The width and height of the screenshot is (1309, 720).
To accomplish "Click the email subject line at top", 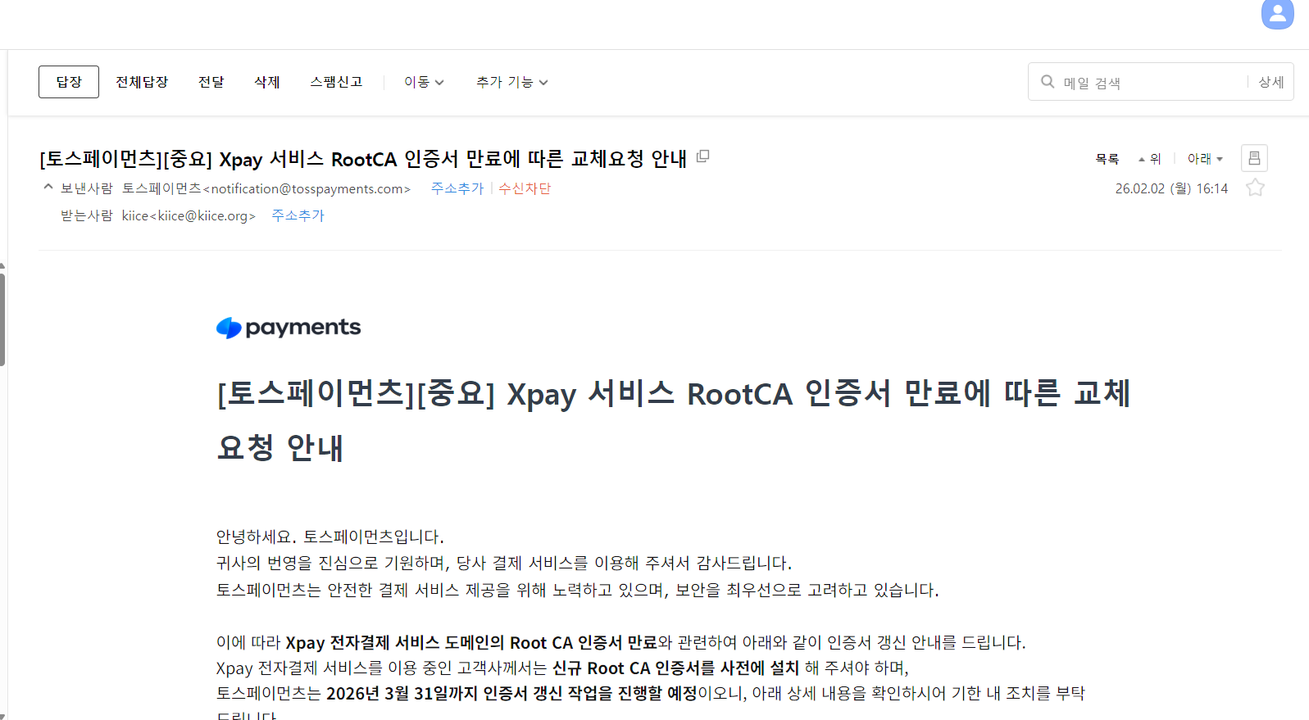I will (363, 158).
